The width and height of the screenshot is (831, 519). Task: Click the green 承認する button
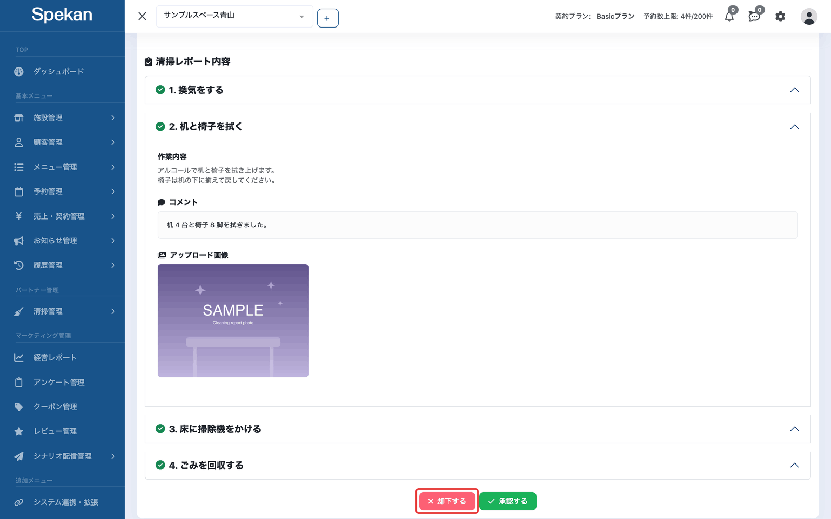508,501
